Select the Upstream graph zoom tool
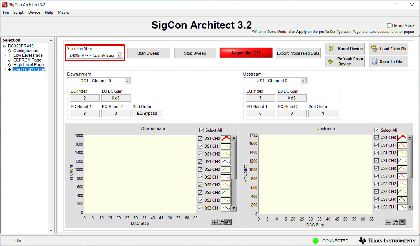 click(x=395, y=222)
